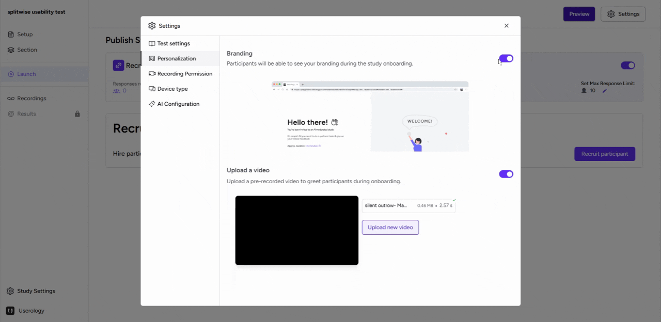
Task: Open the Setup section icon
Action: click(10, 34)
